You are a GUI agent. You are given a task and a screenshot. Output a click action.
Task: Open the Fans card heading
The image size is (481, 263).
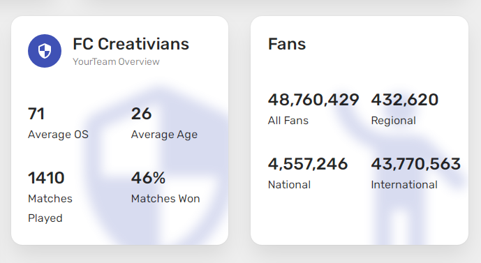(x=287, y=44)
